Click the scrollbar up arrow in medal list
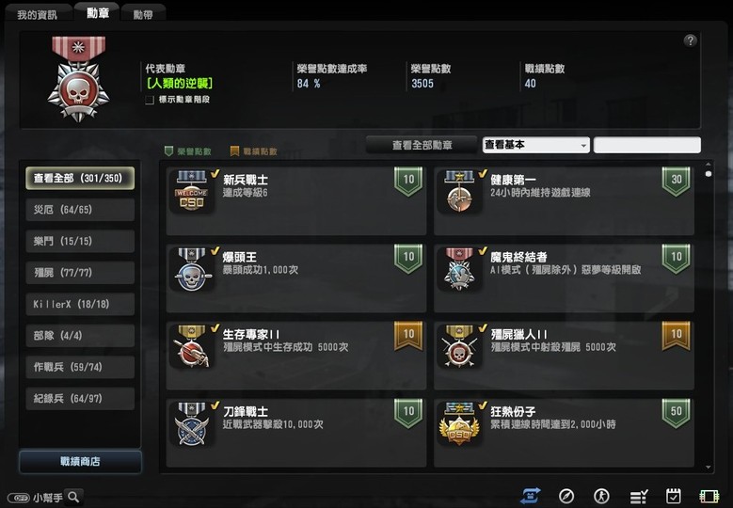The image size is (733, 508). tap(709, 164)
